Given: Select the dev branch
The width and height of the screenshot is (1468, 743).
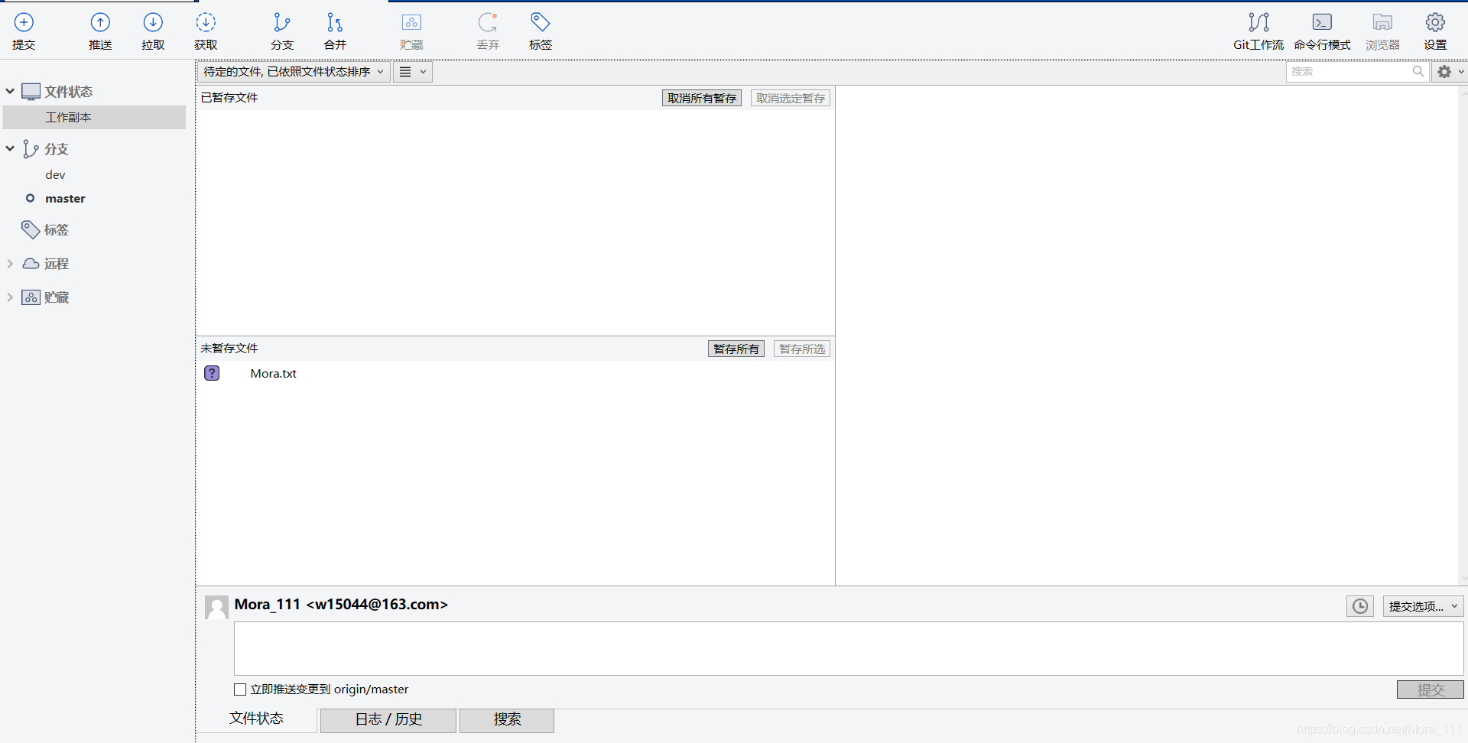Looking at the screenshot, I should tap(55, 175).
